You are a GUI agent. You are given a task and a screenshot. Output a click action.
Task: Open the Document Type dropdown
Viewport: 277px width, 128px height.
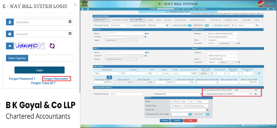click(x=118, y=25)
